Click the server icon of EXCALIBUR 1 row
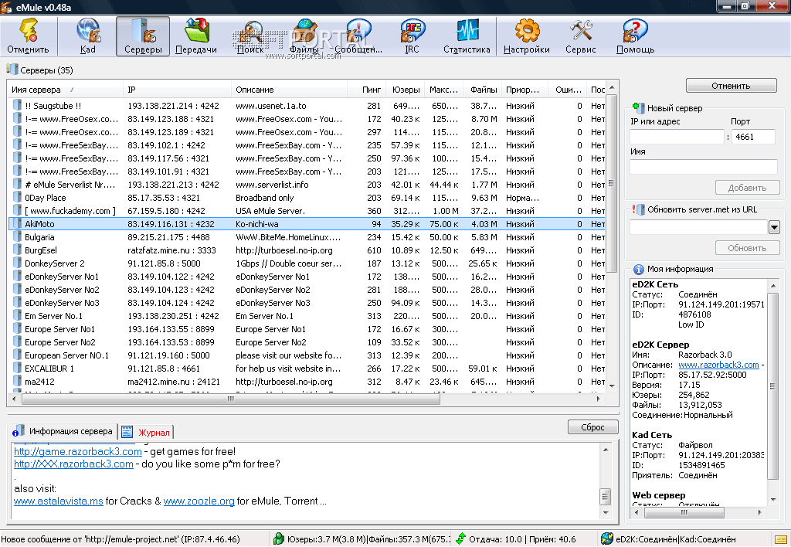The image size is (791, 547). tap(17, 369)
